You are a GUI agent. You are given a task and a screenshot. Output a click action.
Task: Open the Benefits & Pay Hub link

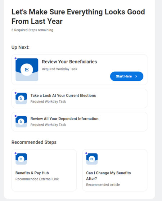tap(32, 173)
